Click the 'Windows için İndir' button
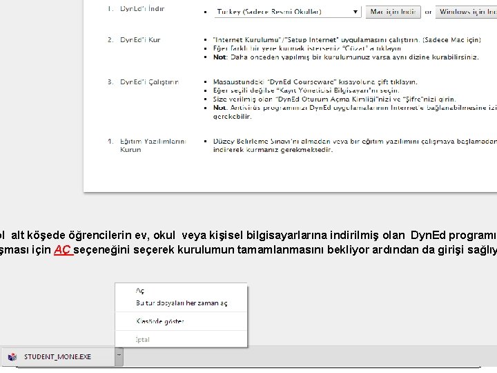Viewport: 497px width, 373px height. pyautogui.click(x=467, y=12)
